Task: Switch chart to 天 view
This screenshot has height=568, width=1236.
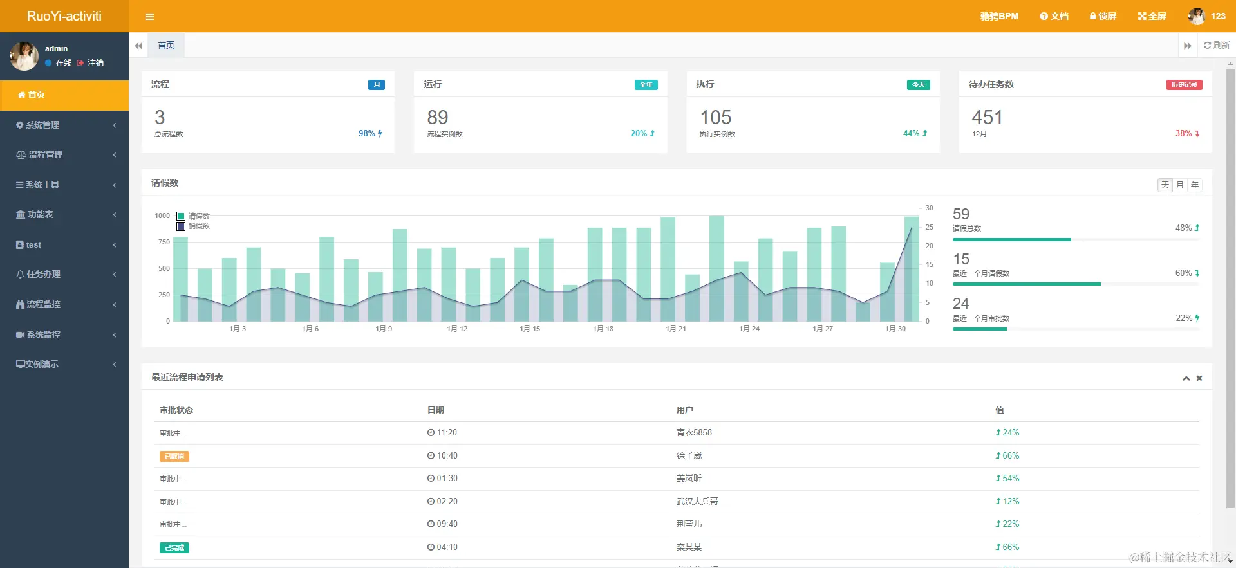Action: pos(1165,185)
